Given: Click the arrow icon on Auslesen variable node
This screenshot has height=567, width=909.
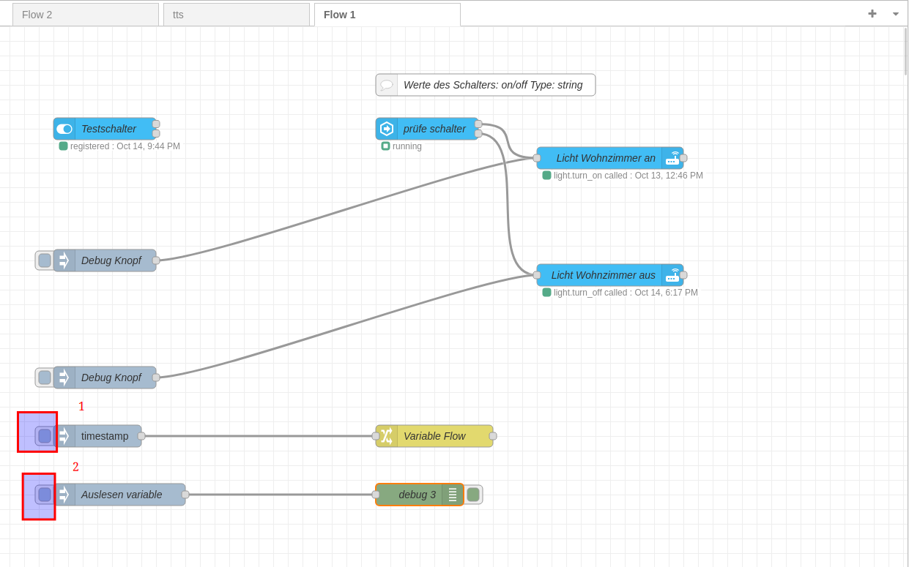Looking at the screenshot, I should [64, 495].
